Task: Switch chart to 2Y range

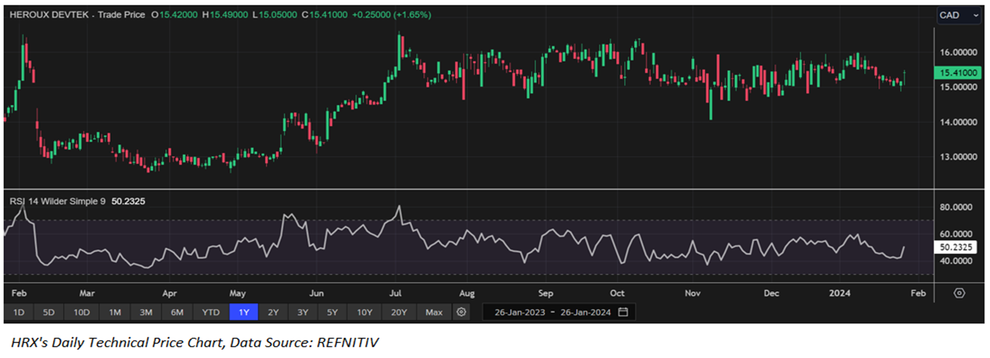Action: 273,312
